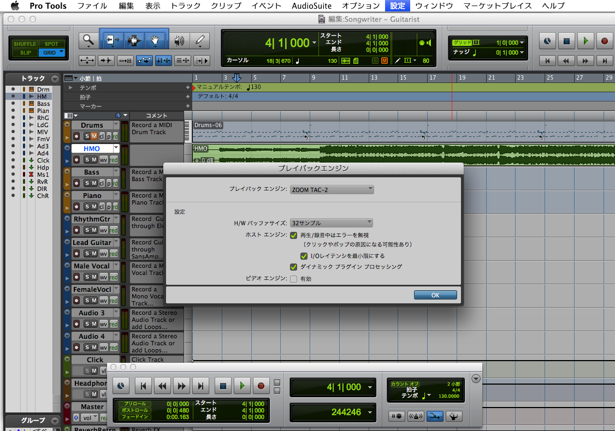The width and height of the screenshot is (615, 431).
Task: Click Stop in the floating Transport window
Action: tap(223, 386)
